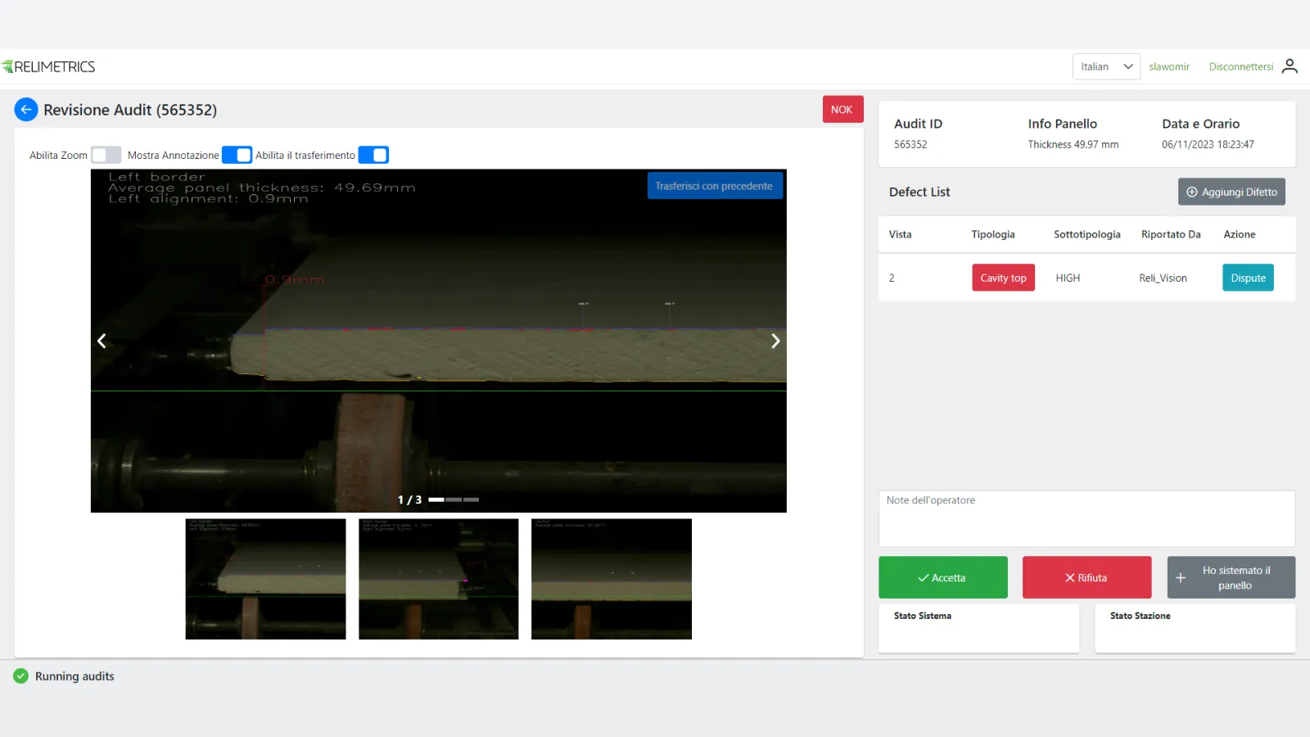Click the Defect List heading

(919, 192)
